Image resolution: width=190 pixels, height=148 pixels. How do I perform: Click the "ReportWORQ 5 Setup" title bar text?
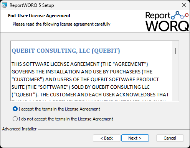32,5
